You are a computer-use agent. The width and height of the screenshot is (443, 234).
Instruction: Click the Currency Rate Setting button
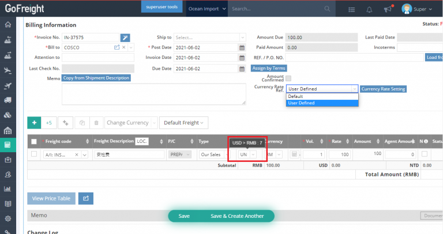(x=383, y=89)
